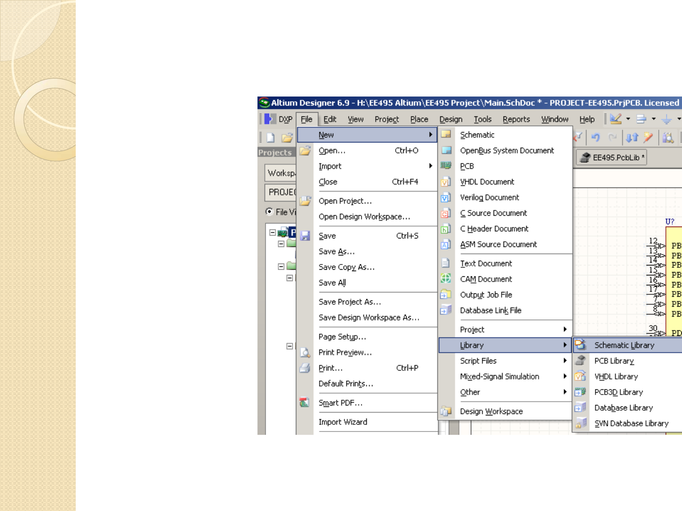Open the View menu

point(356,119)
